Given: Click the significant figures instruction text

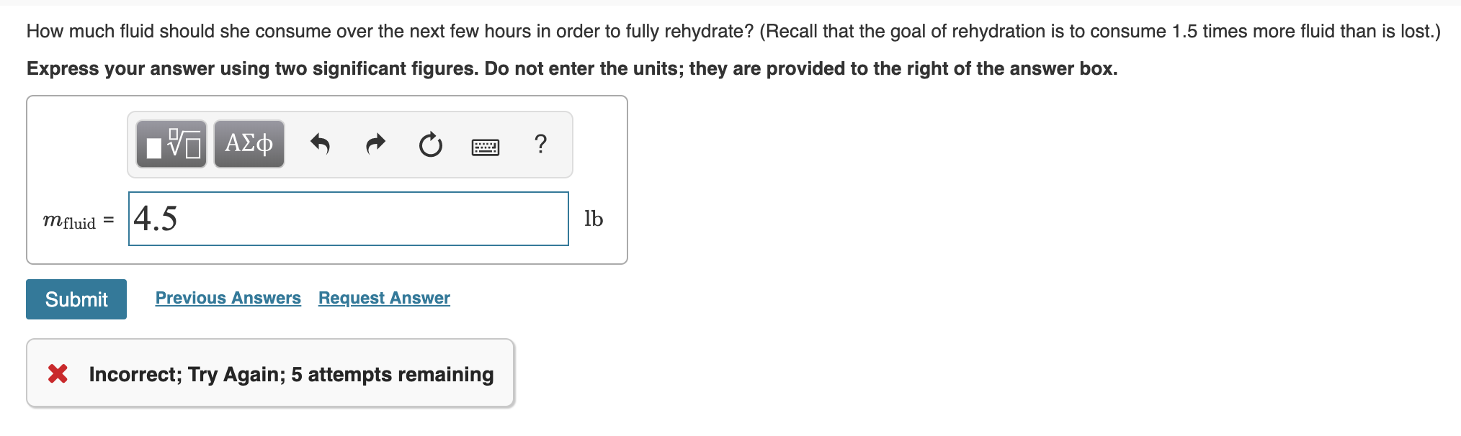Looking at the screenshot, I should [572, 69].
